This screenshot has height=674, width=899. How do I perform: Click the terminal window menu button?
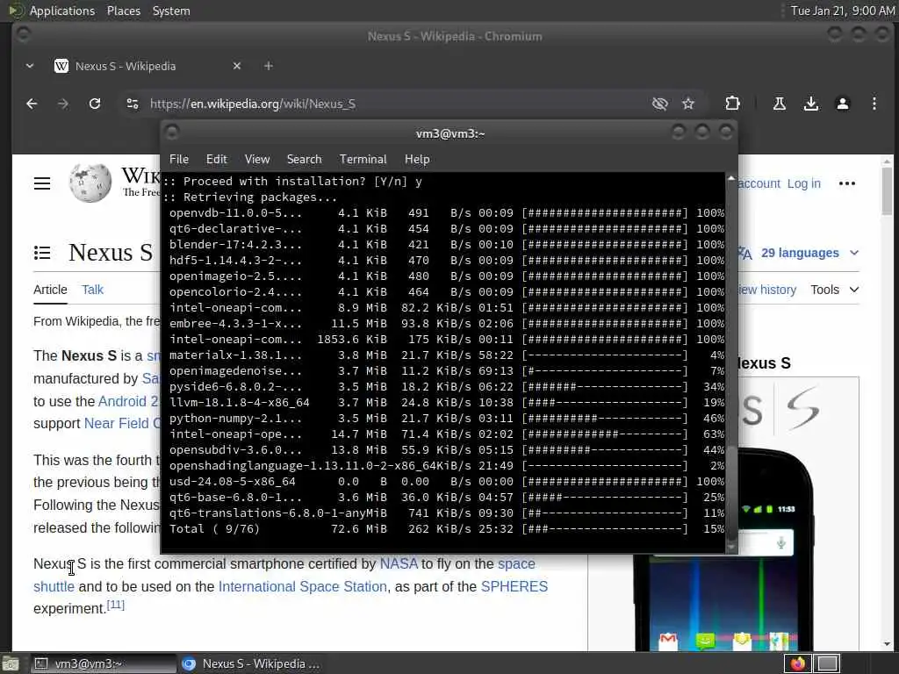coord(171,133)
